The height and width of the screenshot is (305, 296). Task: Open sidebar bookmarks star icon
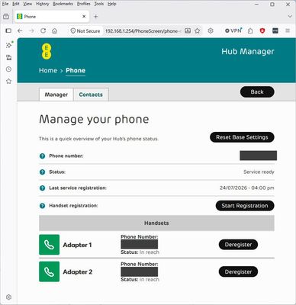point(8,81)
